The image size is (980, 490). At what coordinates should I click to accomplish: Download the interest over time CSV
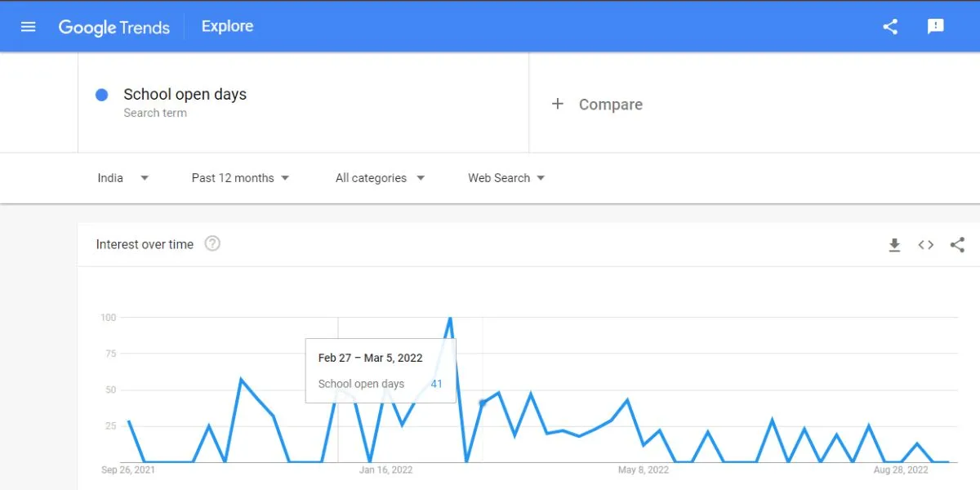(894, 245)
